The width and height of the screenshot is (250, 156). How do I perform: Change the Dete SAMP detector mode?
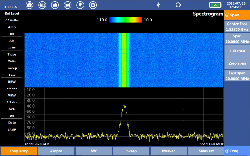click(x=12, y=126)
